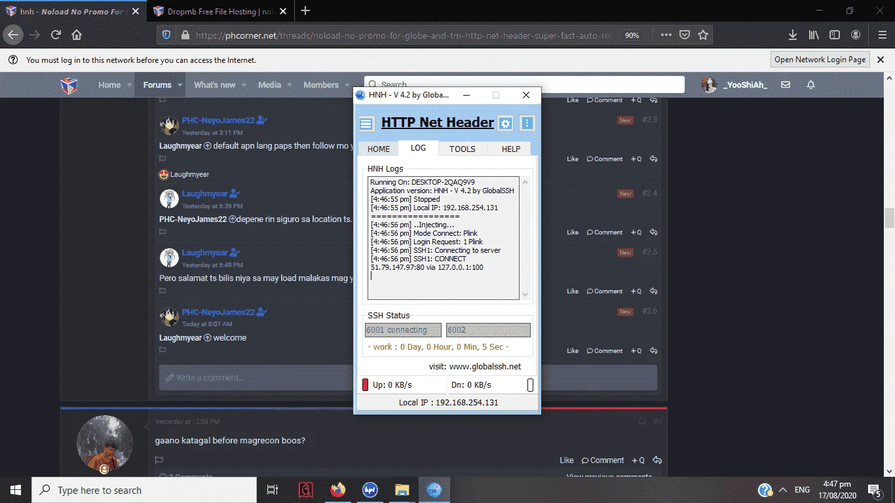Click phcorner site logo
The height and width of the screenshot is (503, 895).
pyautogui.click(x=69, y=85)
